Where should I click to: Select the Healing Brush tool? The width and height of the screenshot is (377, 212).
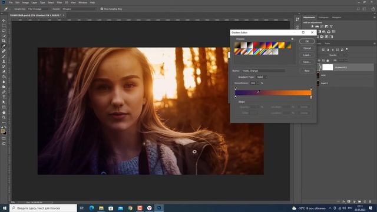[x=4, y=51]
